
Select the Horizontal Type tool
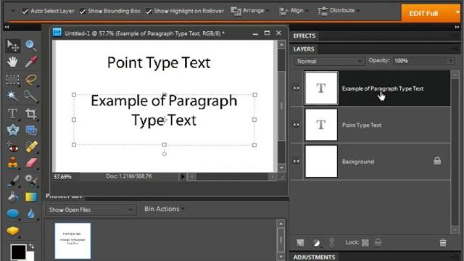pos(13,114)
